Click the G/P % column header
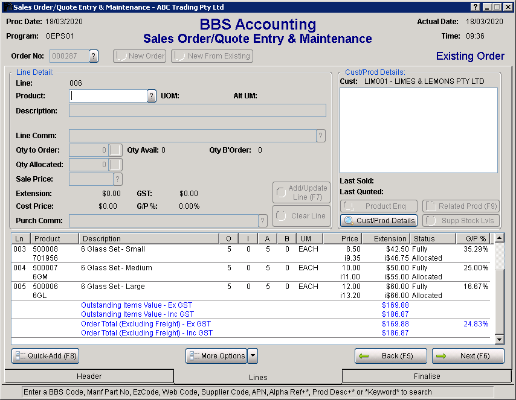The height and width of the screenshot is (400, 516). [x=474, y=239]
